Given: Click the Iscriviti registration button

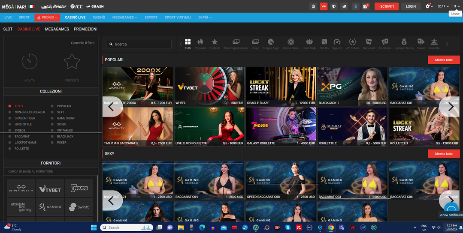Looking at the screenshot, I should (x=387, y=6).
